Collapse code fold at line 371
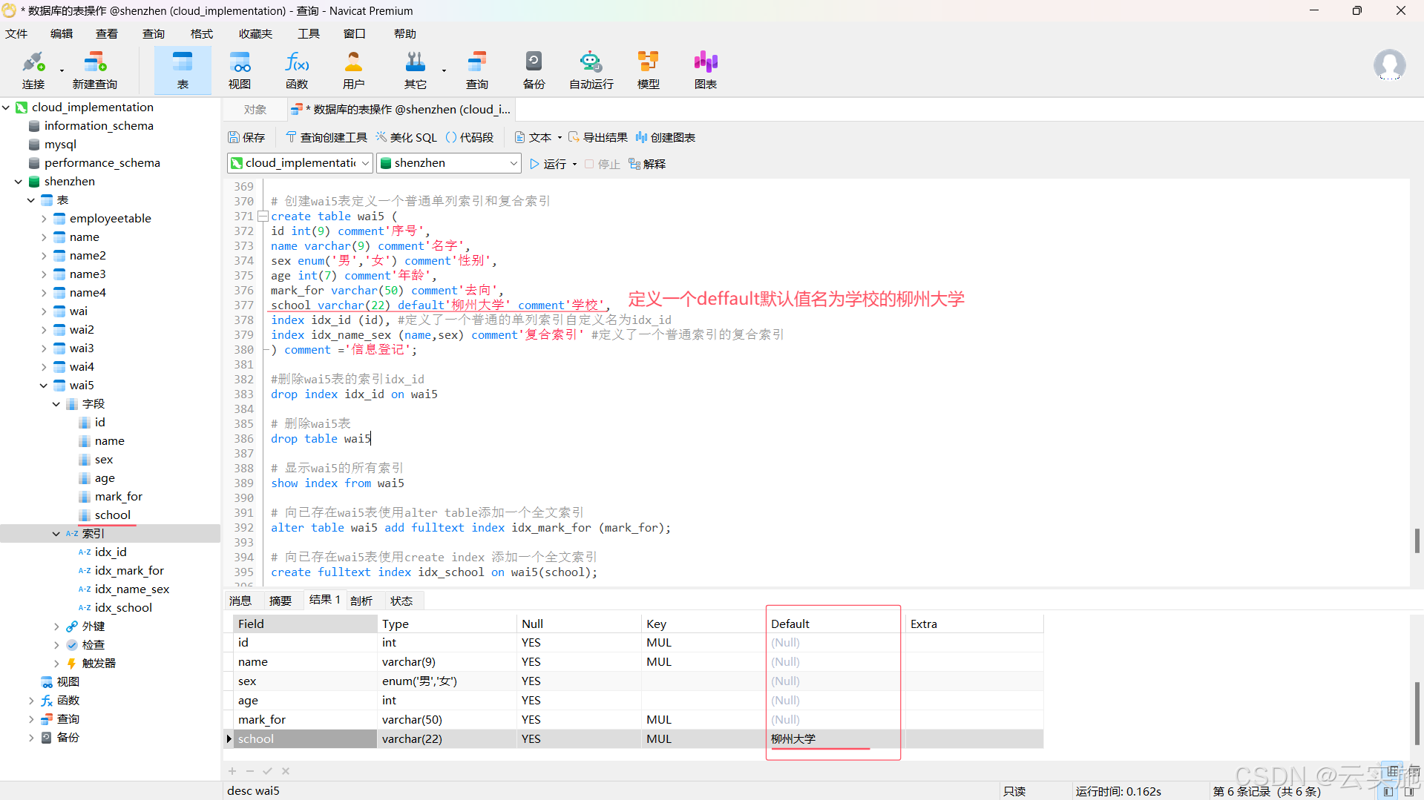The width and height of the screenshot is (1424, 800). [x=263, y=216]
